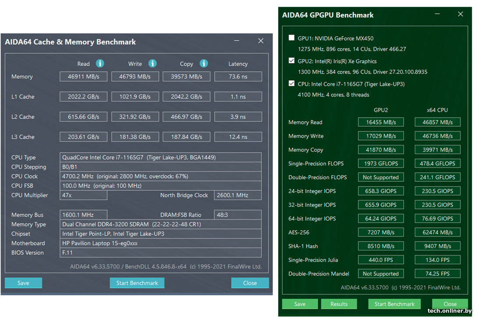Image resolution: width=482 pixels, height=321 pixels.
Task: Start Benchmark in GPGPU window
Action: click(x=394, y=304)
